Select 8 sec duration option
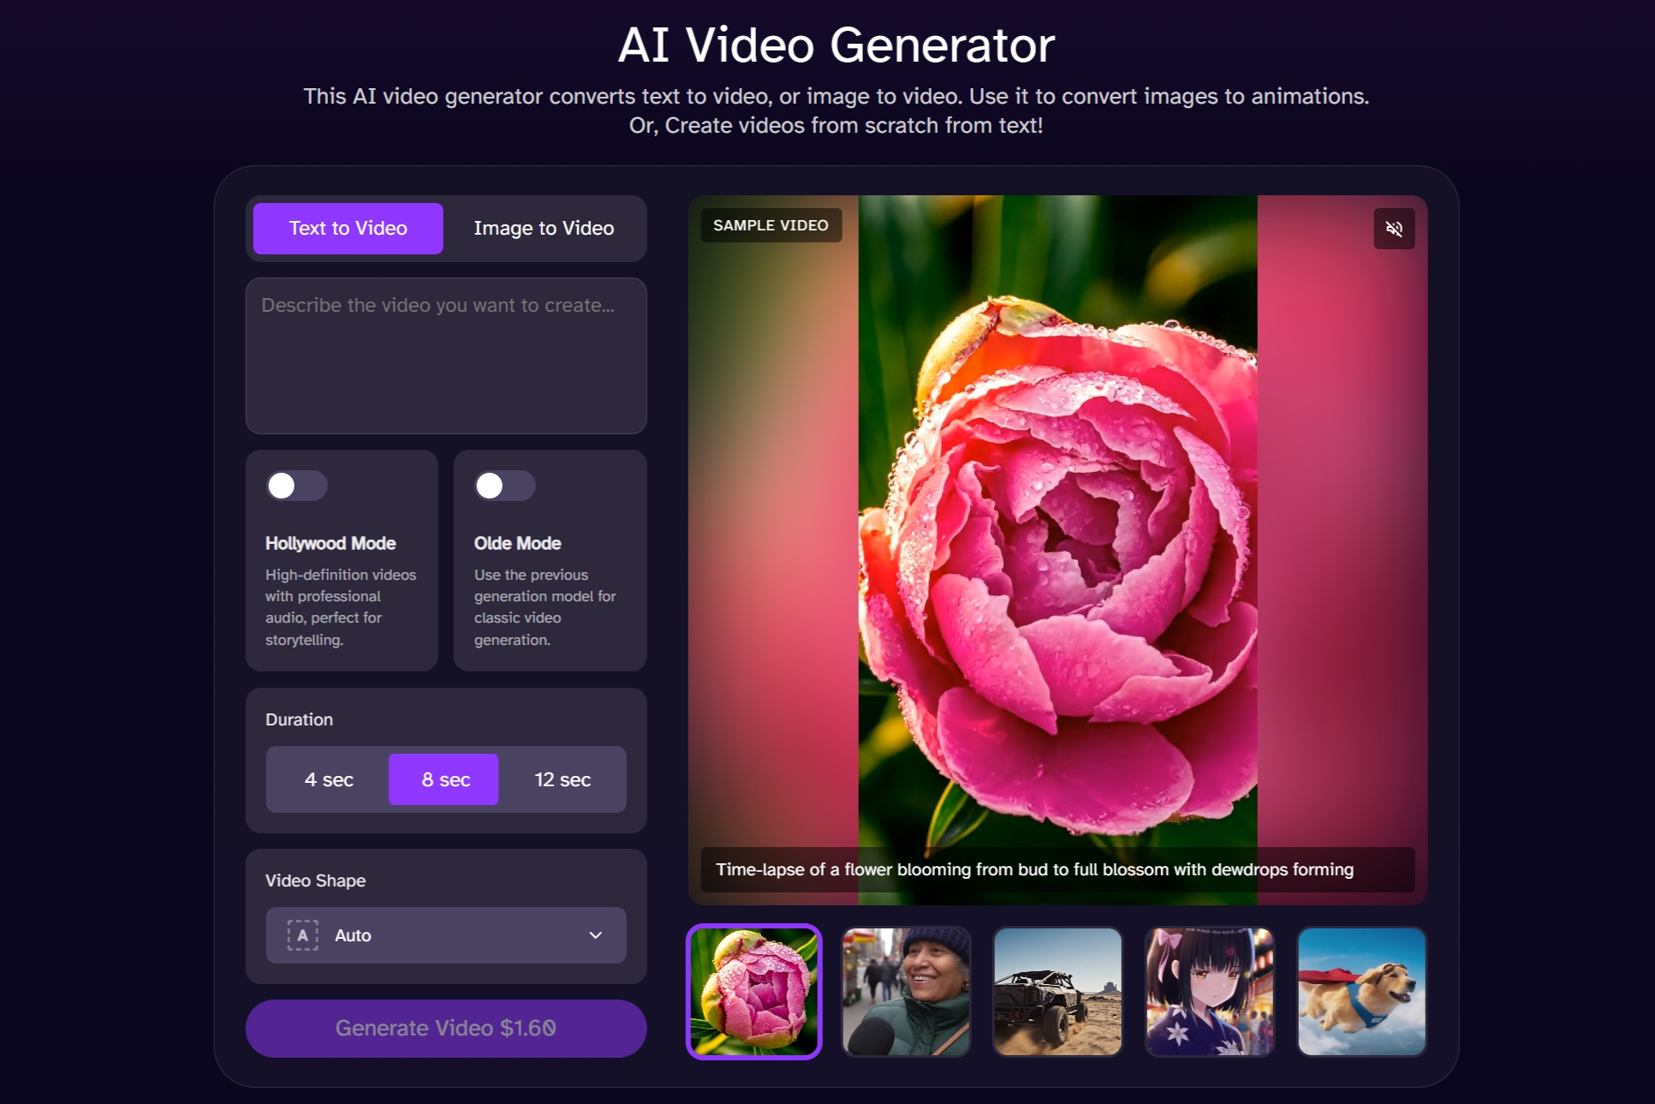The width and height of the screenshot is (1655, 1104). tap(444, 779)
